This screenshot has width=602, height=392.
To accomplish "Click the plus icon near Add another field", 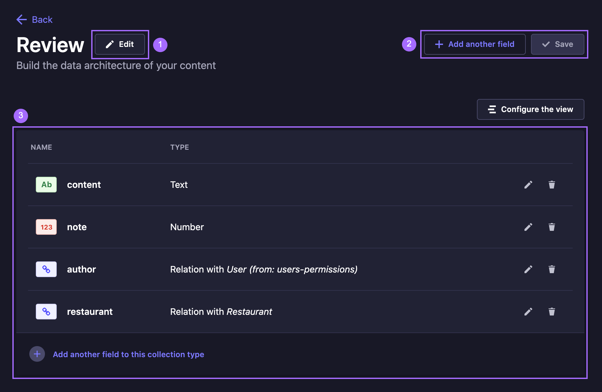I will point(439,44).
